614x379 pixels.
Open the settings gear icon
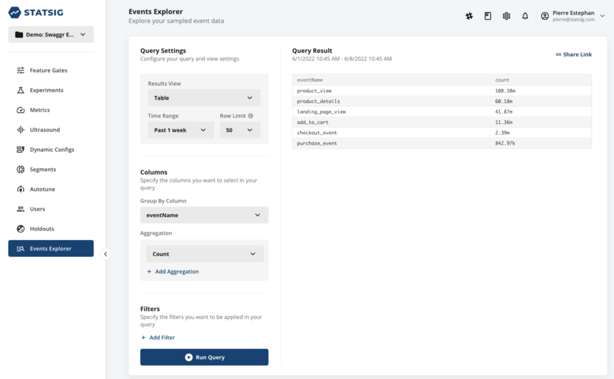click(x=506, y=16)
